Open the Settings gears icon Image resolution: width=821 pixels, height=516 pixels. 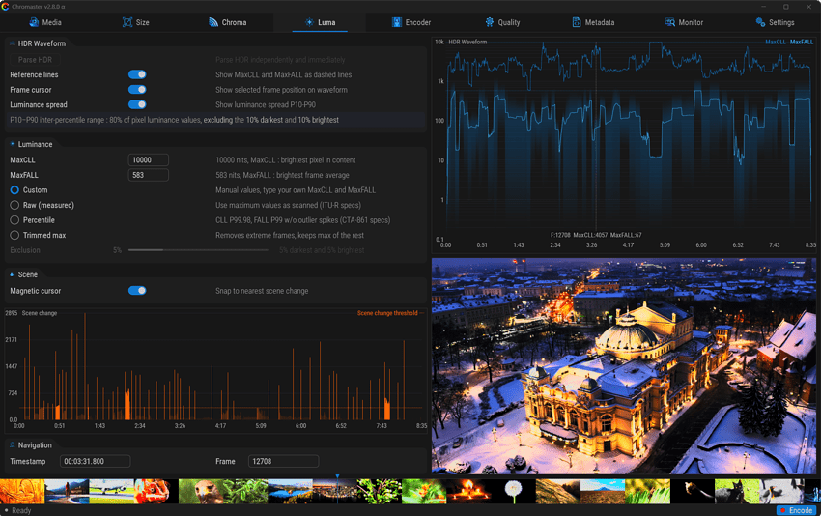[x=760, y=22]
